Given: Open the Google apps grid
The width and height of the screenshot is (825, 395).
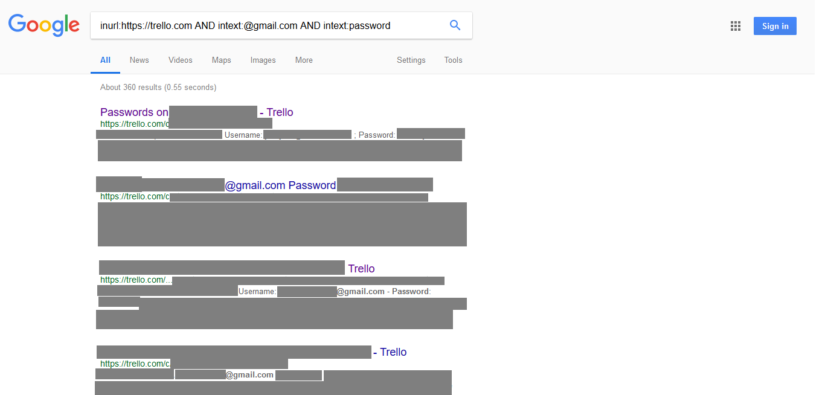Looking at the screenshot, I should coord(735,26).
